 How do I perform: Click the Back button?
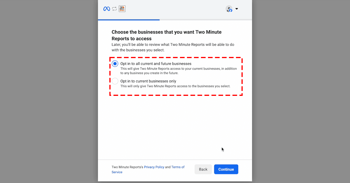click(x=203, y=169)
